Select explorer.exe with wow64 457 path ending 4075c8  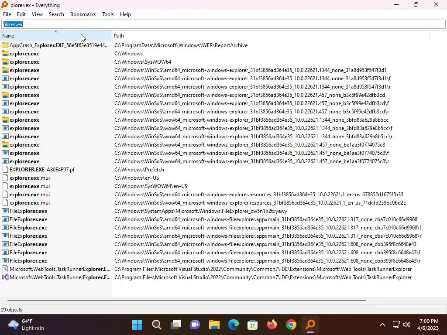[x=24, y=144]
